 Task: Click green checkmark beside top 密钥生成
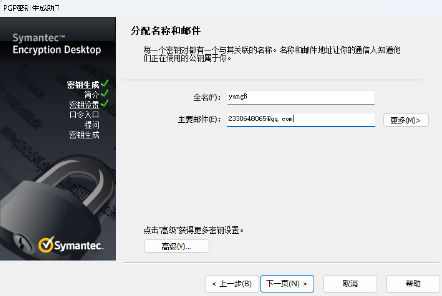[105, 83]
